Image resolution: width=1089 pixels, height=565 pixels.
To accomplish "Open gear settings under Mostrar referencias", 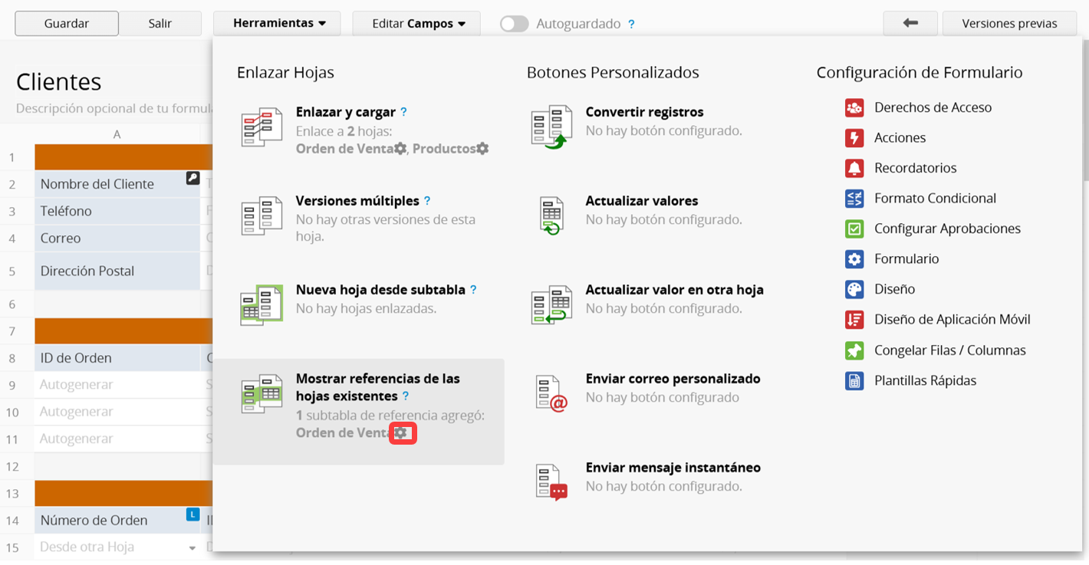I will pyautogui.click(x=402, y=433).
